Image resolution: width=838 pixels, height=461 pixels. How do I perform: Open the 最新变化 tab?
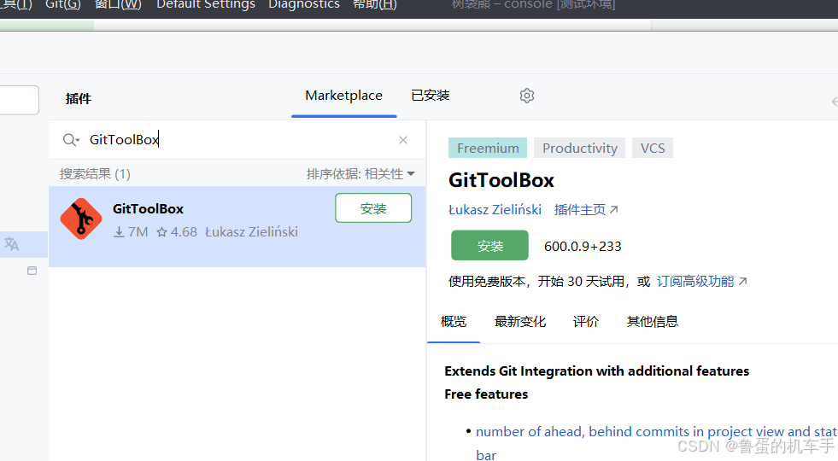520,322
